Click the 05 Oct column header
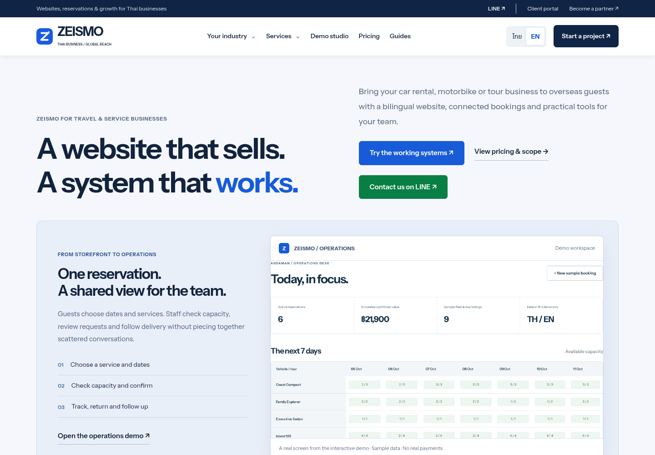The width and height of the screenshot is (655, 455). pos(356,369)
